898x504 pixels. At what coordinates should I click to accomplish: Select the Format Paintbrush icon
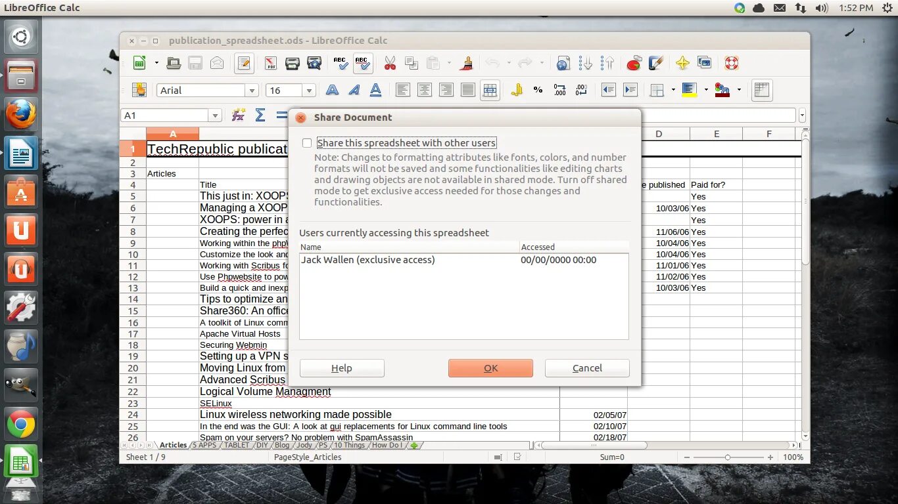coord(467,63)
